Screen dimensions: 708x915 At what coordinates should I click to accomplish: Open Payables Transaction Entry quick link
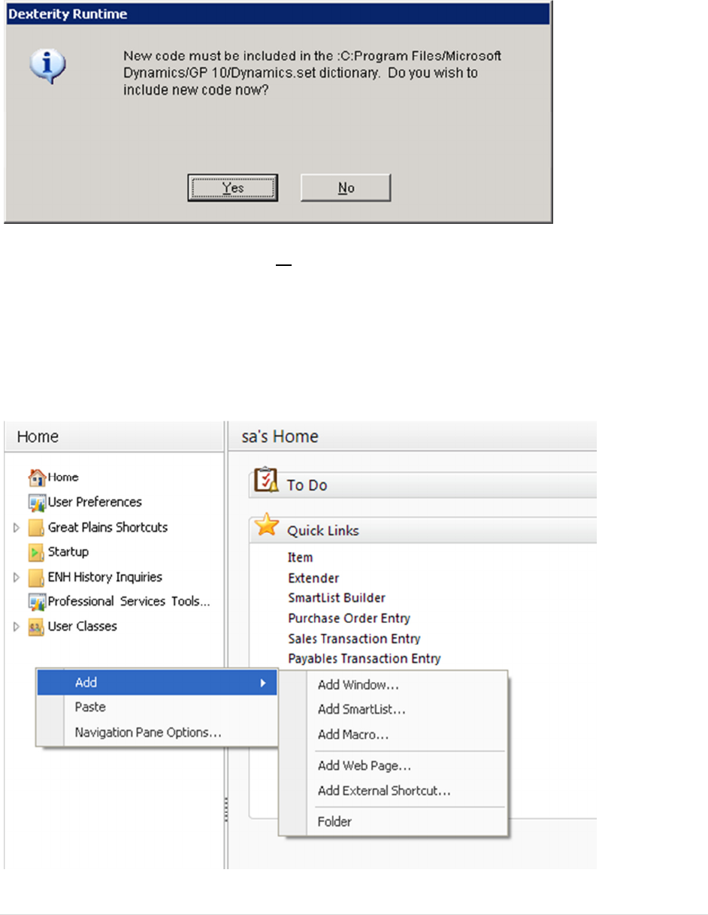pyautogui.click(x=364, y=659)
